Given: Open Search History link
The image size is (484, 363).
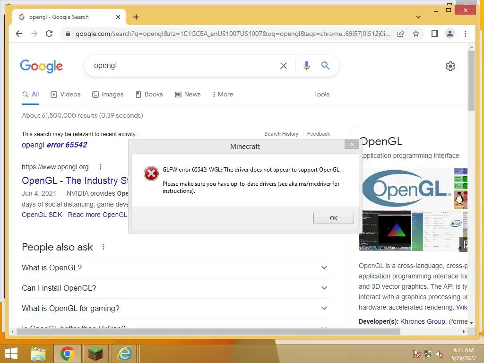Looking at the screenshot, I should 281,134.
